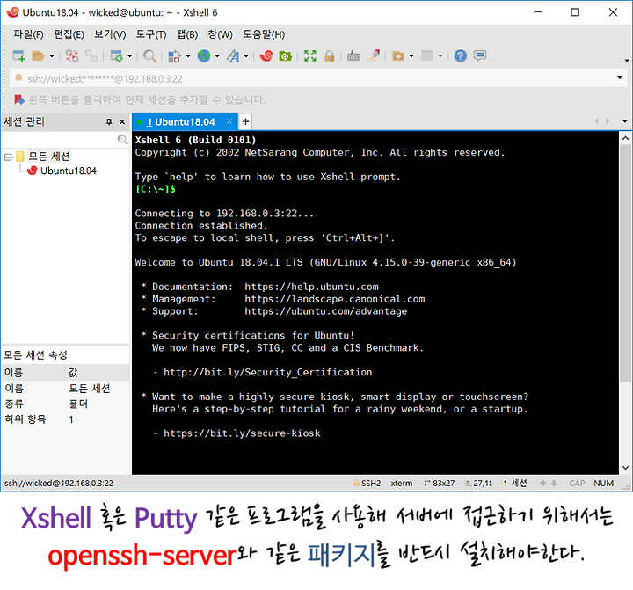Viewport: 633px width, 590px height.
Task: Click the session manager search magnifier
Action: [x=122, y=140]
